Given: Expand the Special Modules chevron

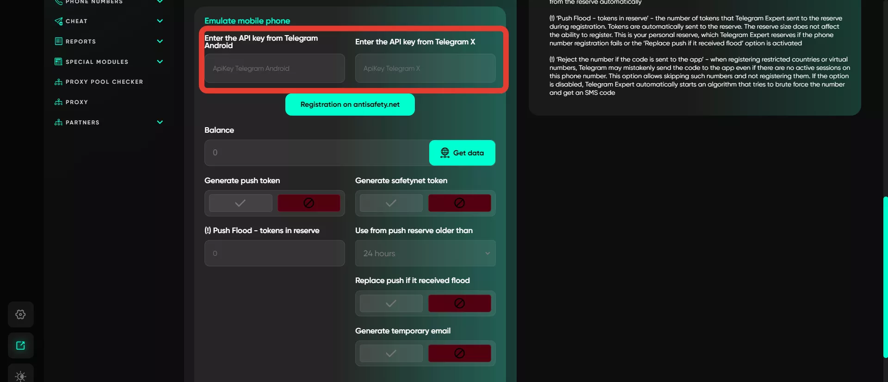Looking at the screenshot, I should point(160,62).
